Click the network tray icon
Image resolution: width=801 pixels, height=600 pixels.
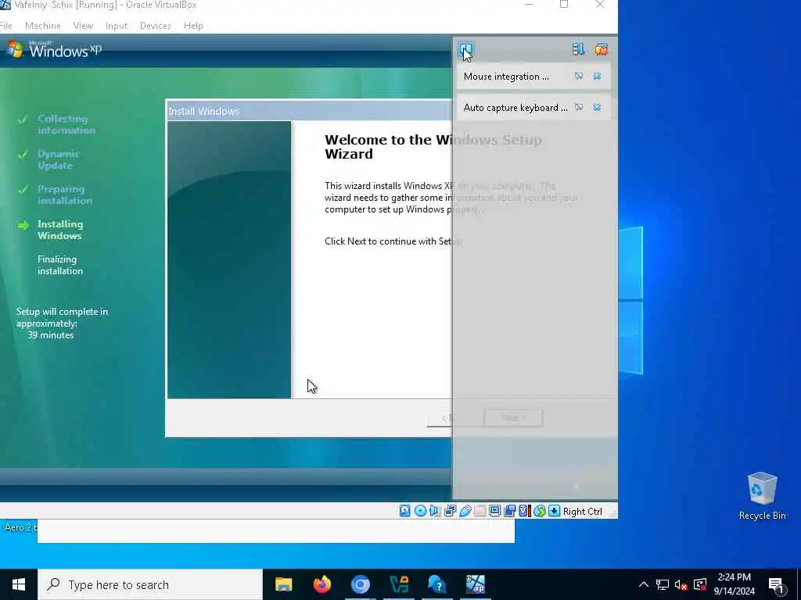pos(662,584)
